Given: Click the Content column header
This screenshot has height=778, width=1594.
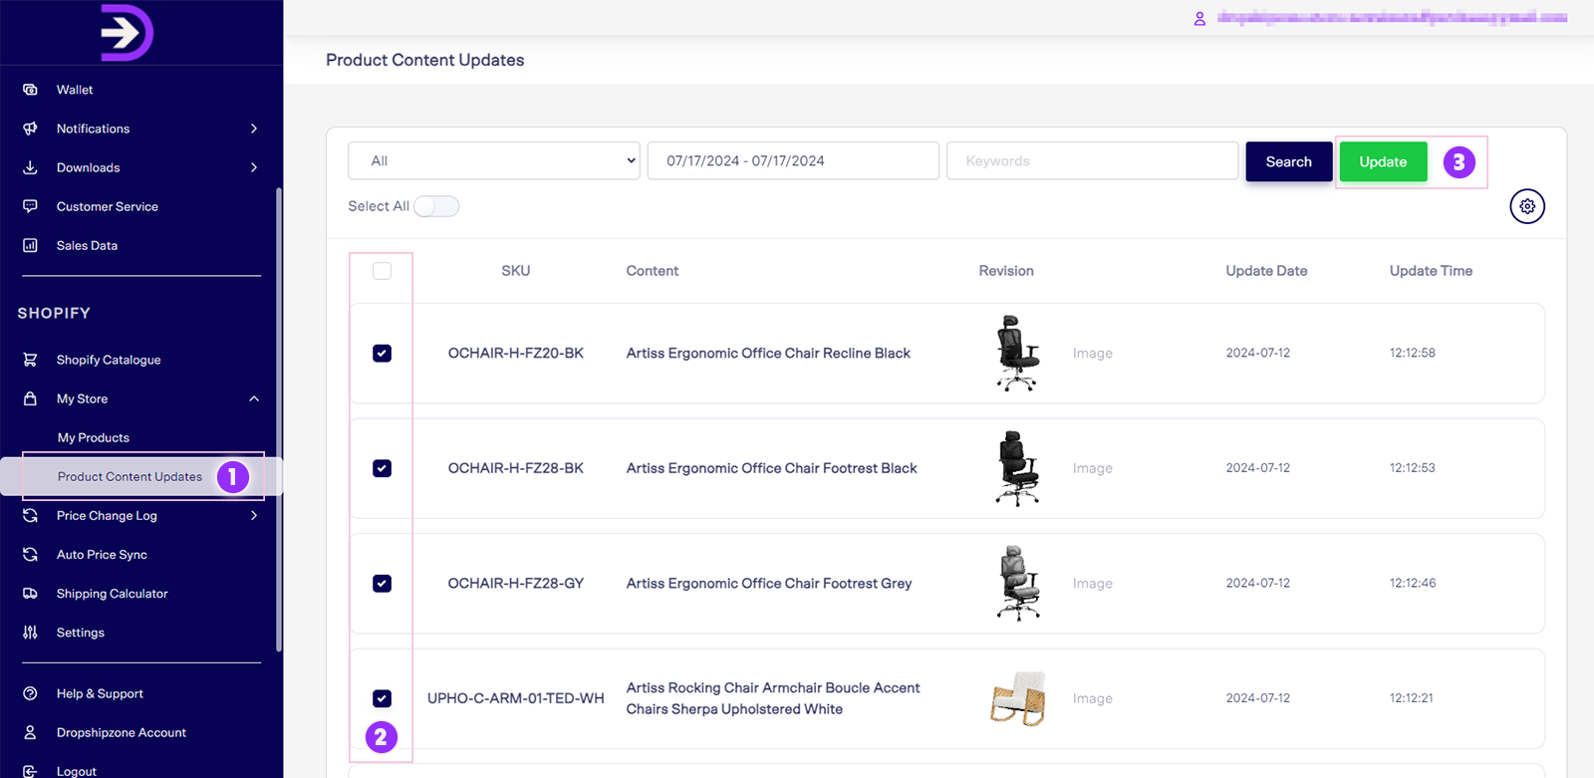Looking at the screenshot, I should pos(653,271).
